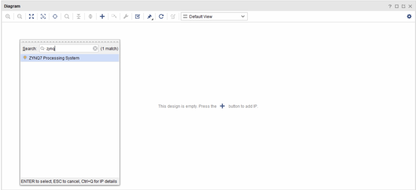Image resolution: width=416 pixels, height=190 pixels.
Task: Click the wrench customize block icon
Action: click(x=126, y=17)
